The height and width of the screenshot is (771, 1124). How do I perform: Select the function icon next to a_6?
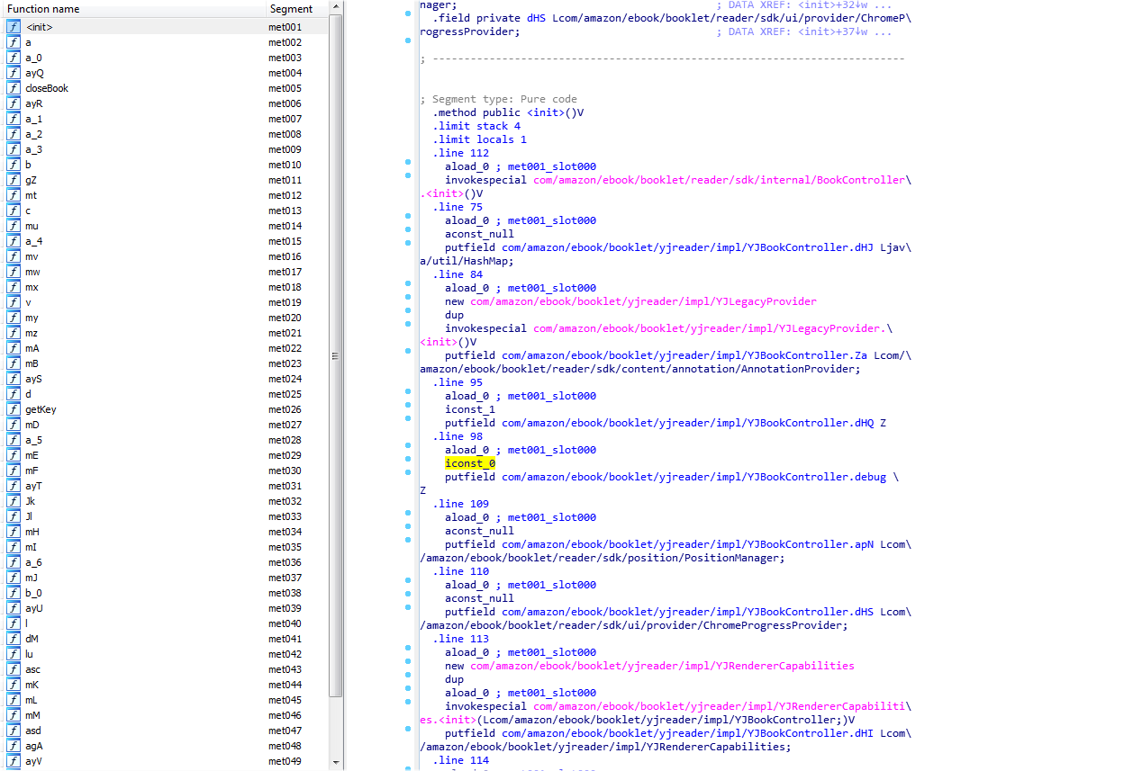pos(14,562)
